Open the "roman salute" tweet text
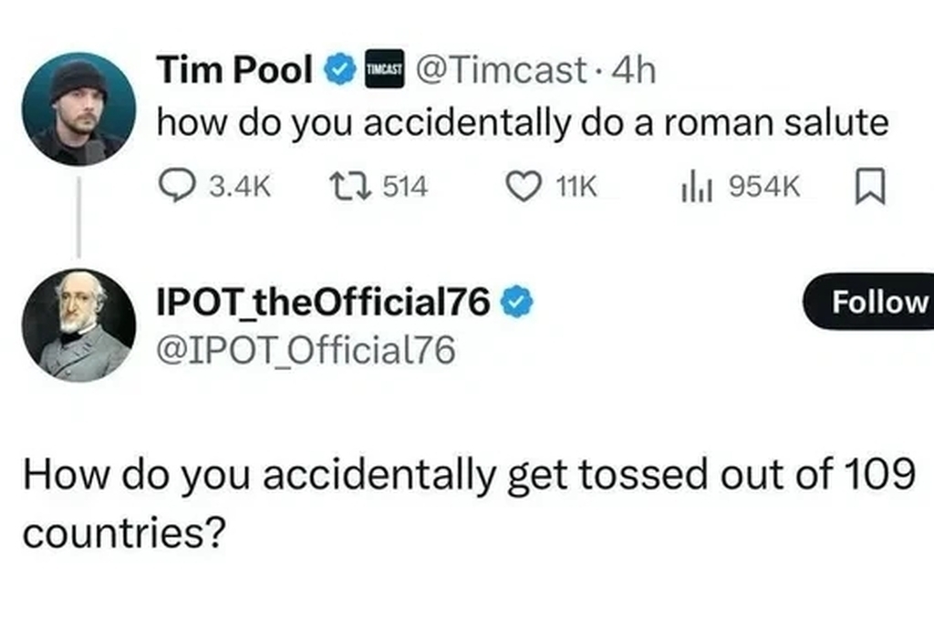Screen dimensions: 934x618 522,122
